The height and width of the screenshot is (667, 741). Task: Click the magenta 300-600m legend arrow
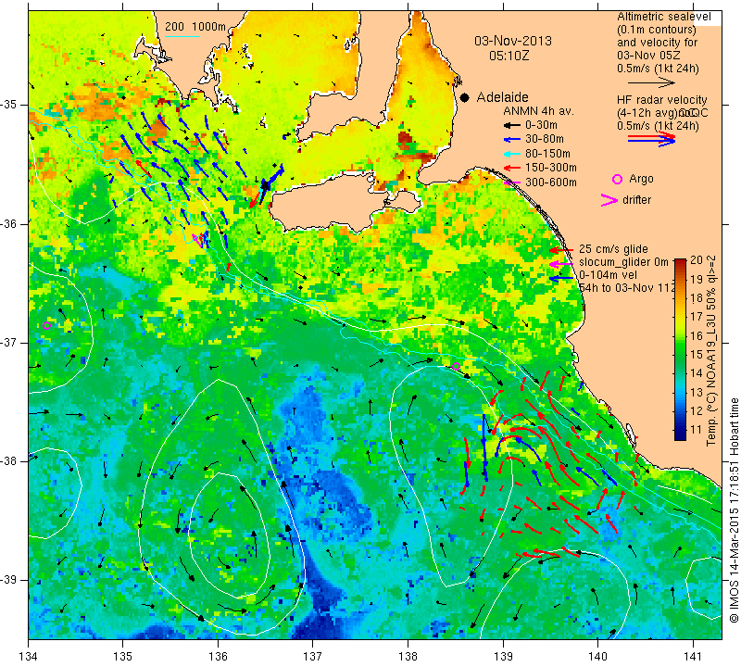(511, 182)
